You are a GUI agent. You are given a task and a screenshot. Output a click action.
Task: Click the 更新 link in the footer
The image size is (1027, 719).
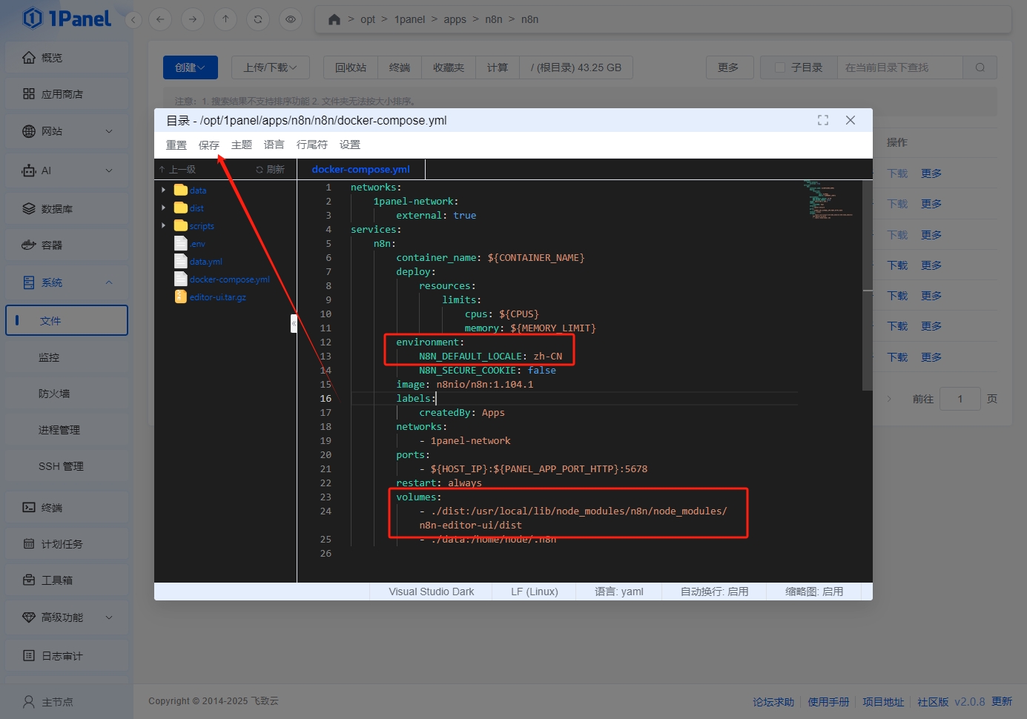1002,701
